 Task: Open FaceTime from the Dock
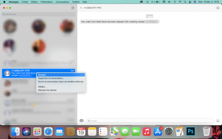pyautogui.click(x=136, y=131)
